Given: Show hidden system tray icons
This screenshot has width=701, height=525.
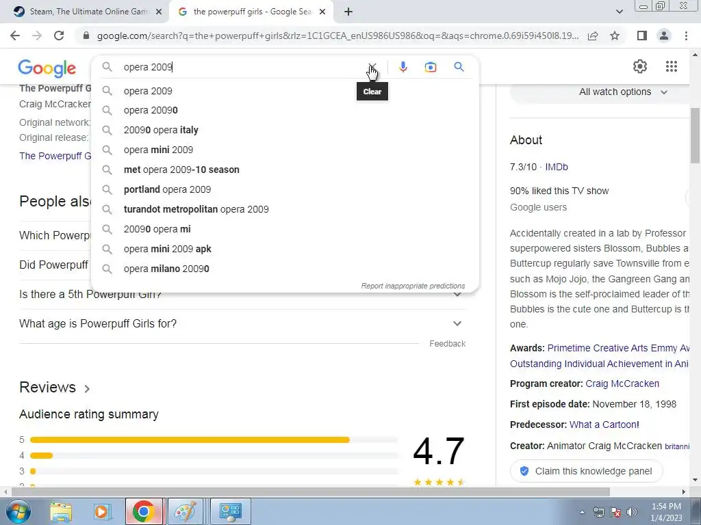Looking at the screenshot, I should 582,512.
